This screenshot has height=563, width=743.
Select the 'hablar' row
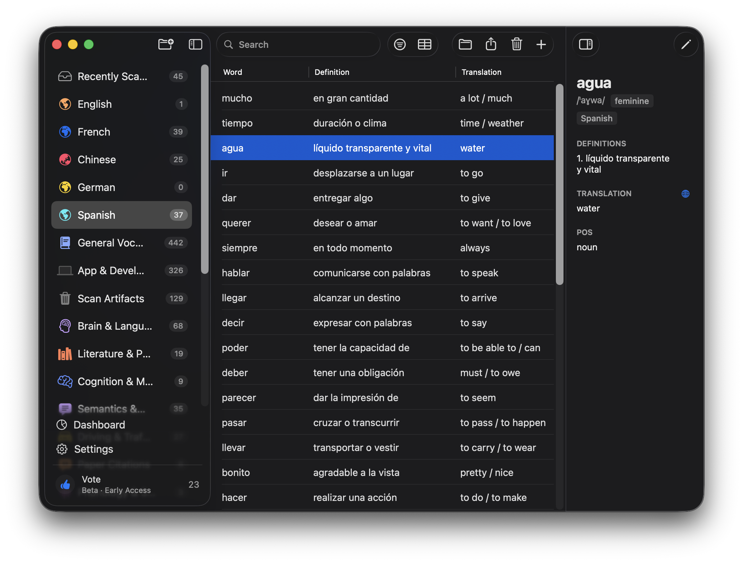pos(382,273)
